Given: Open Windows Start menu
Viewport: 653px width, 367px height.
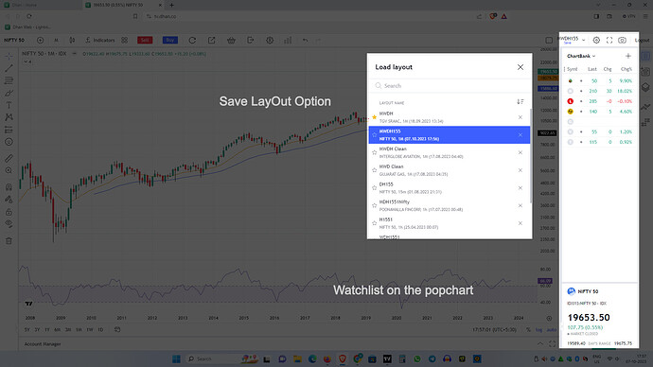Looking at the screenshot, I should [x=176, y=358].
